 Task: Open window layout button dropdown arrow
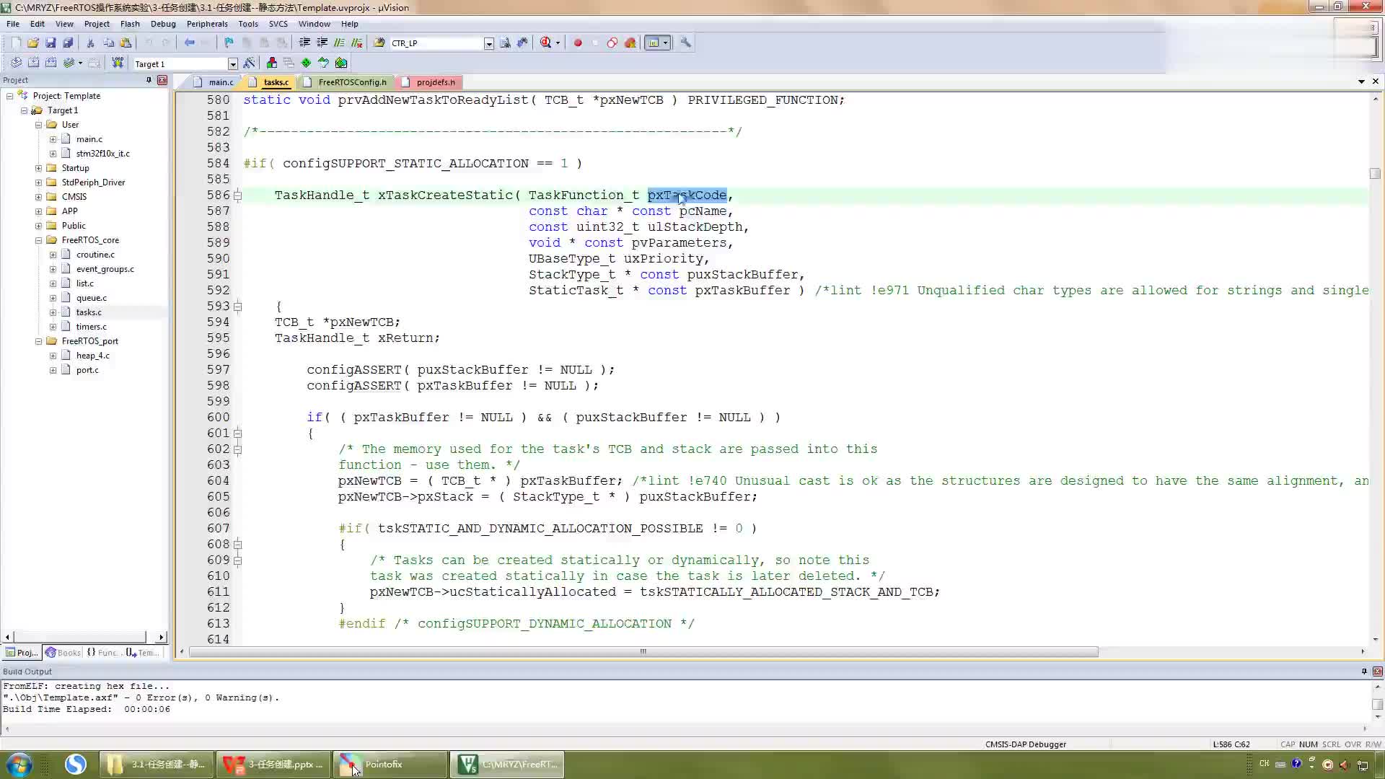click(x=665, y=43)
